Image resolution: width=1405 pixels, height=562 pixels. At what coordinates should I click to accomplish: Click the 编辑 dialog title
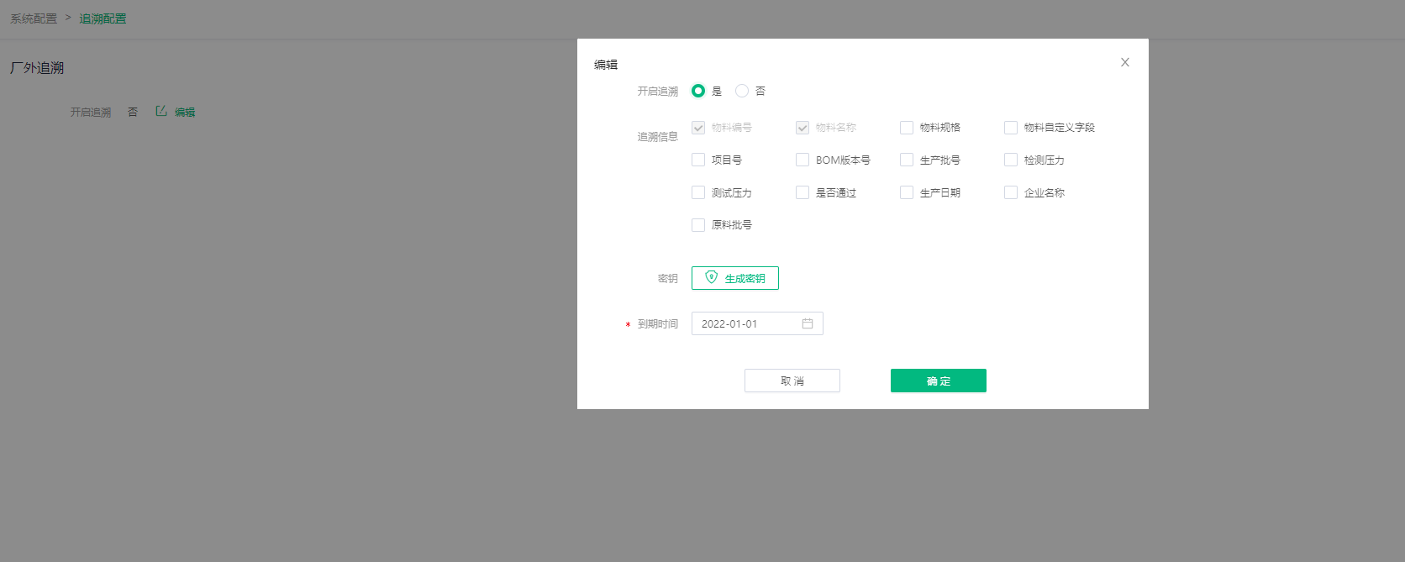pos(606,64)
